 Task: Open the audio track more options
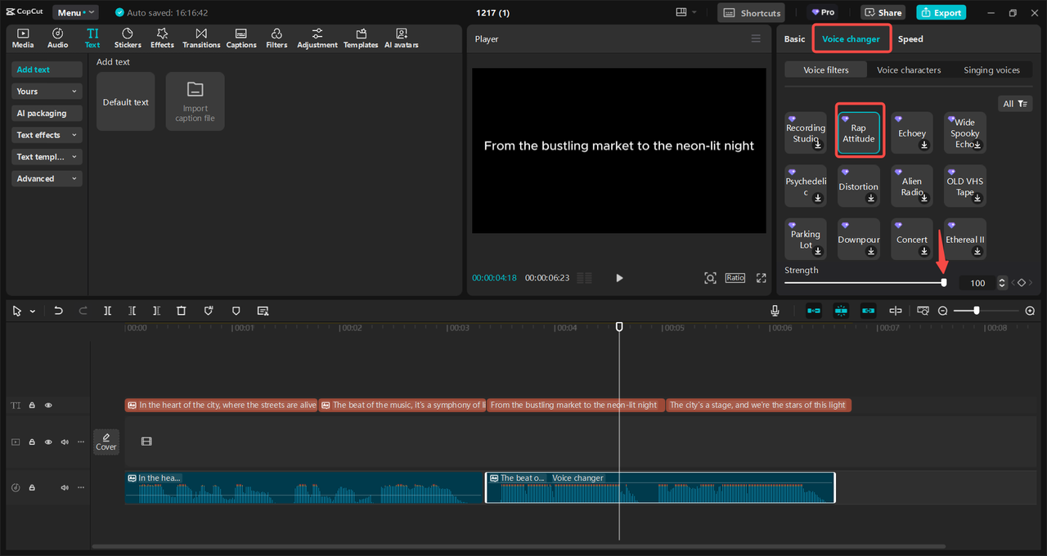pos(81,487)
